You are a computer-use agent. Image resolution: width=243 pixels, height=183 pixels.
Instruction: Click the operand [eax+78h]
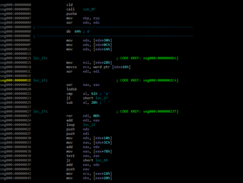pos(103,151)
